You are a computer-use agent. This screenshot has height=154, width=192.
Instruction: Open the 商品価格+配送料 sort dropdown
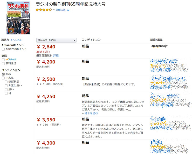(x=56, y=40)
